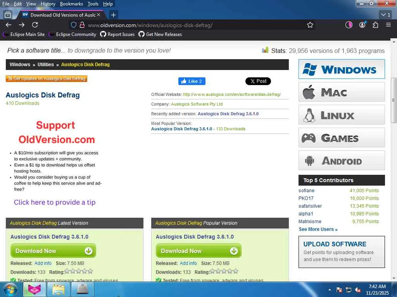
Task: Open File Explorer from the taskbar
Action: pyautogui.click(x=59, y=289)
